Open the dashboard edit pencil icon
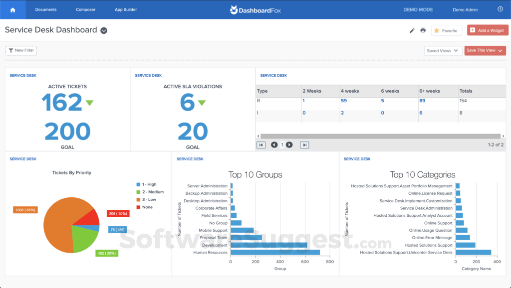 click(x=412, y=30)
